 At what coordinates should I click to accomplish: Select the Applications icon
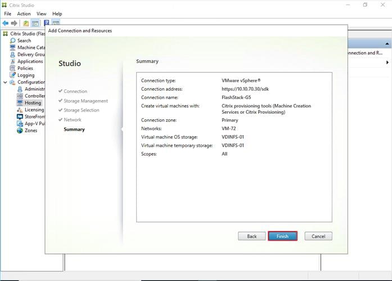click(12, 61)
